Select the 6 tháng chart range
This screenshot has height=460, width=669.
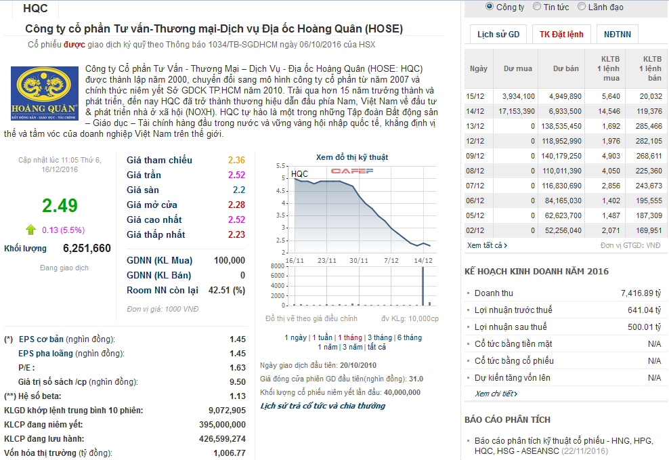pos(410,337)
